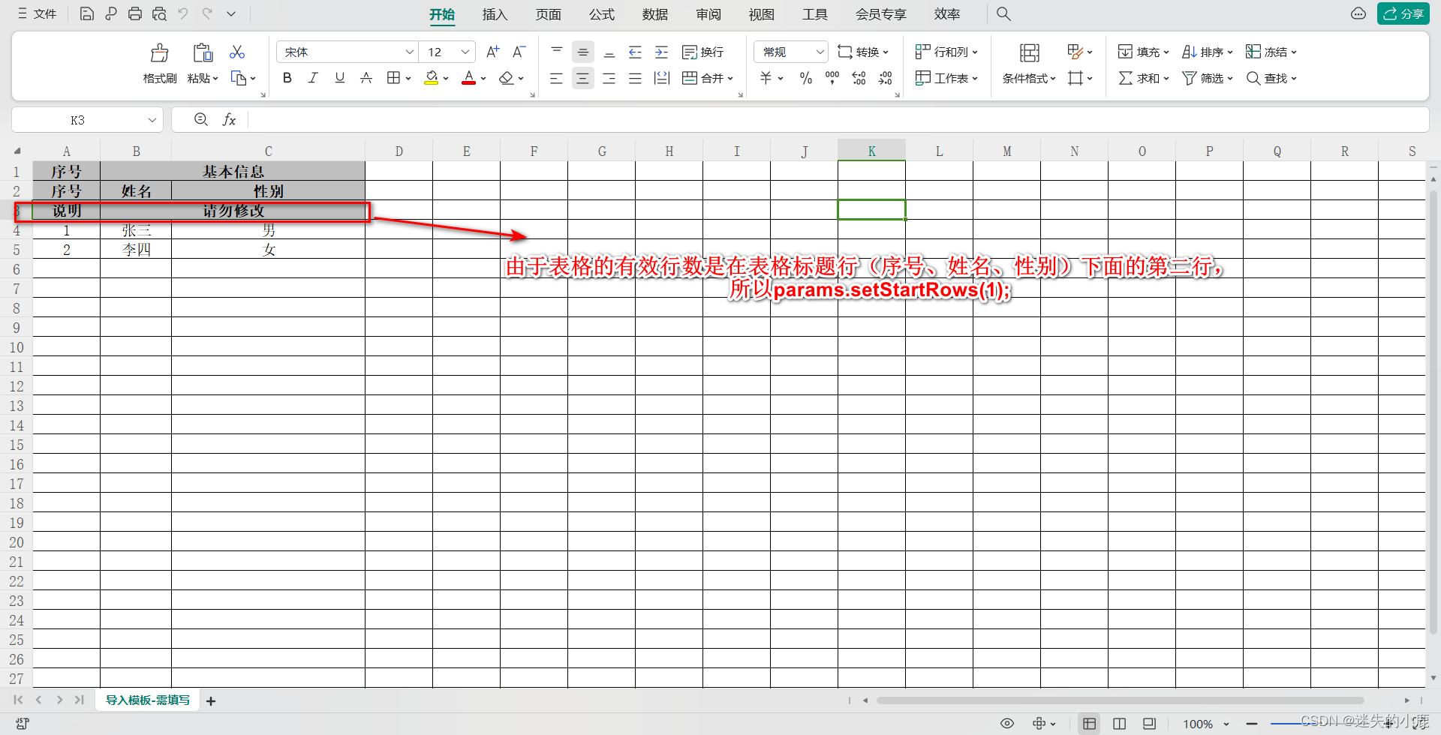This screenshot has width=1441, height=735.
Task: Open Print Preview icon
Action: [x=159, y=13]
